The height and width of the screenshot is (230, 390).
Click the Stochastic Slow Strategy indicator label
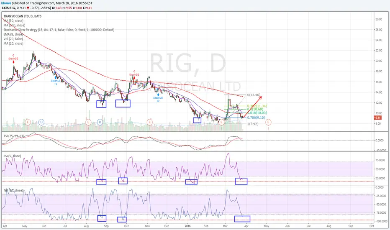pyautogui.click(x=59, y=30)
